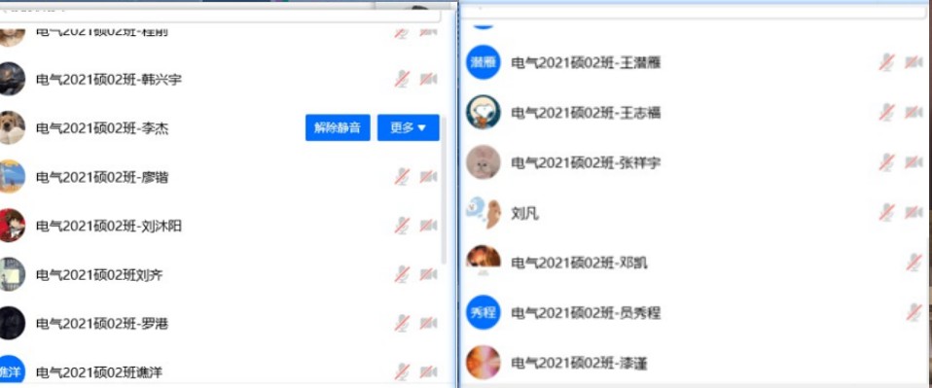Toggle video state of participant 张祥宇

click(x=914, y=161)
